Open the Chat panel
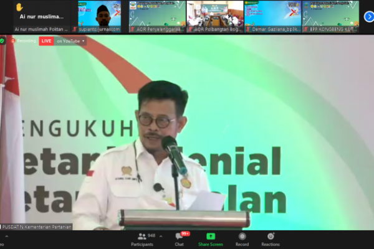Screen dimensions: 374x249 (x=179, y=240)
